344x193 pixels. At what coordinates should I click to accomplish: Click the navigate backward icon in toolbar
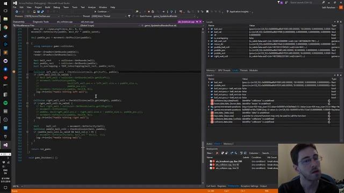click(17, 12)
